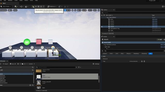Toggle the rotation snap control

point(84,10)
